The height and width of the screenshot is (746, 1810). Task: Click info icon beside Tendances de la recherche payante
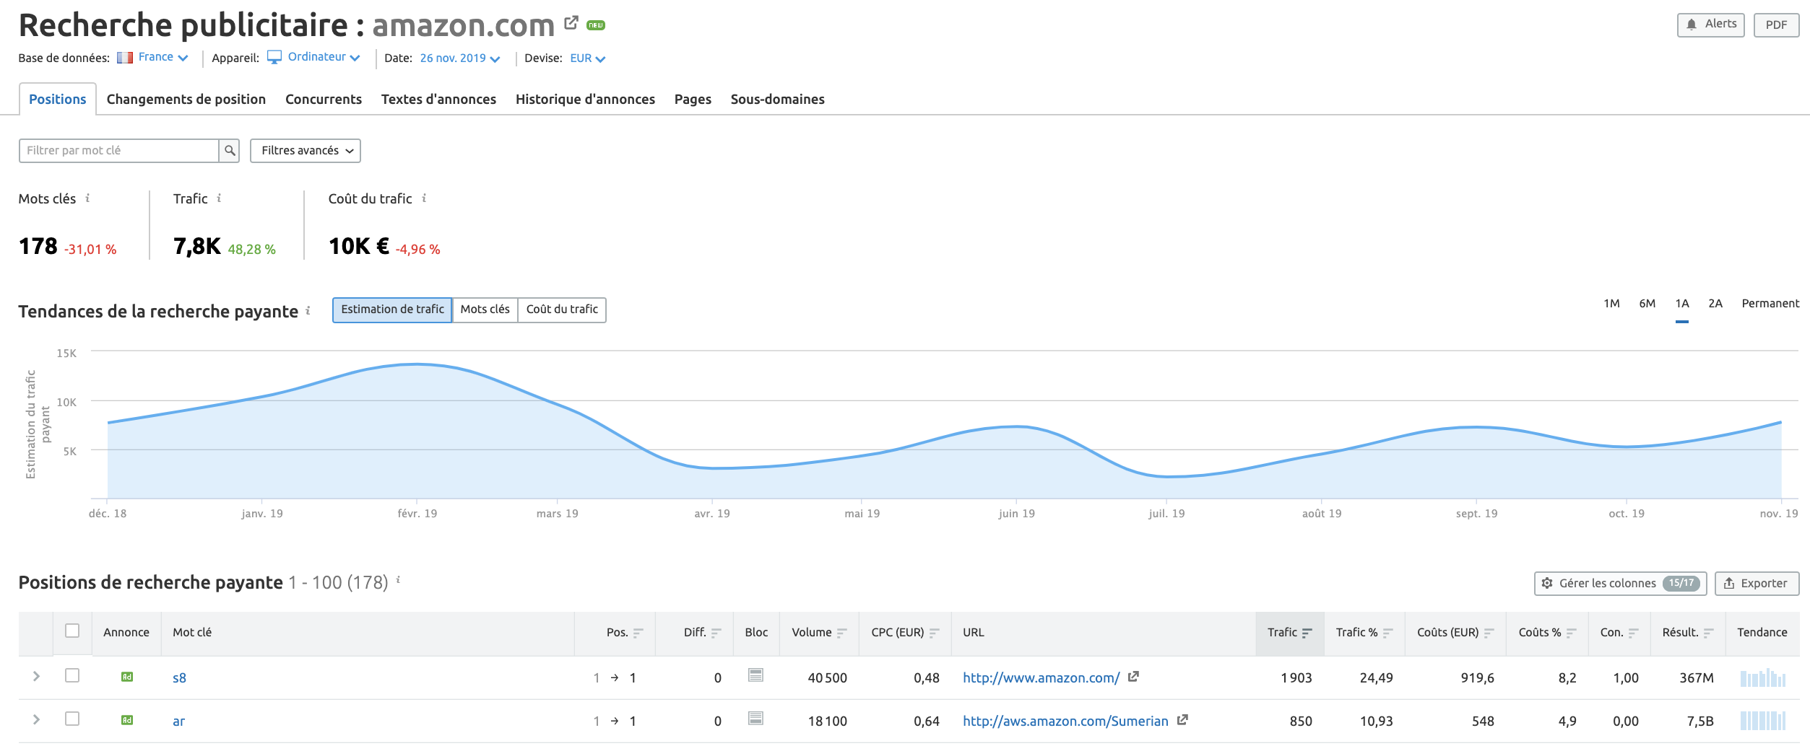click(308, 310)
